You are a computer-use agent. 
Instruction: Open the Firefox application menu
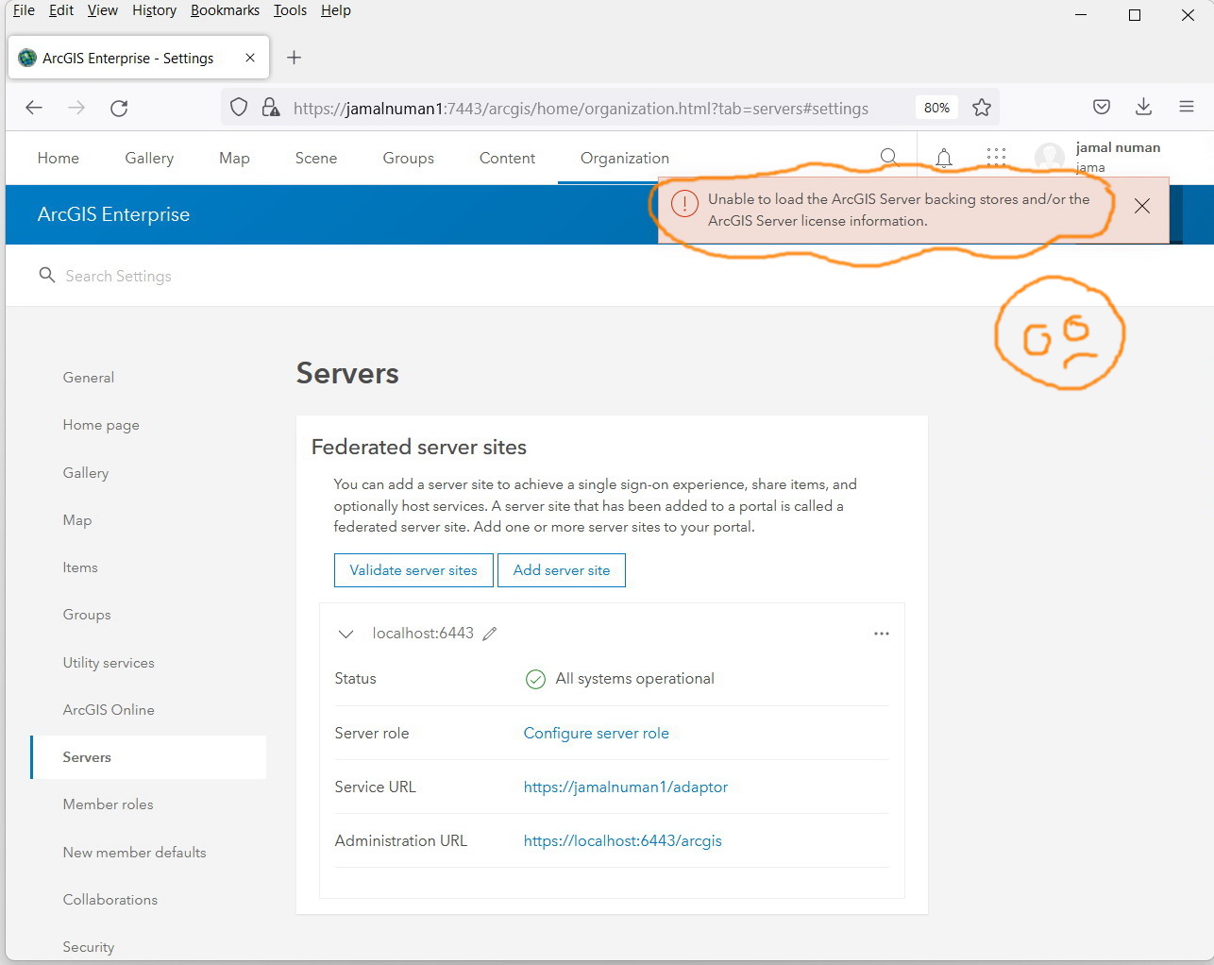[1187, 107]
